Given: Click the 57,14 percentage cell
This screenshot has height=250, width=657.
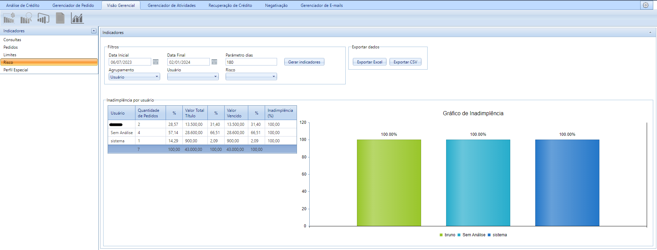Looking at the screenshot, I should tap(174, 133).
